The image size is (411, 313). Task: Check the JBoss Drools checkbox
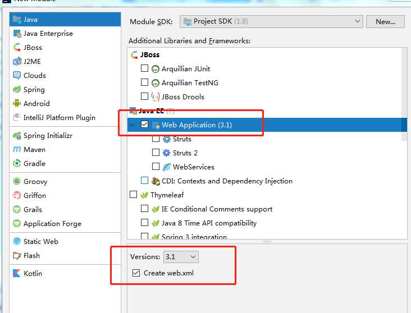click(144, 96)
